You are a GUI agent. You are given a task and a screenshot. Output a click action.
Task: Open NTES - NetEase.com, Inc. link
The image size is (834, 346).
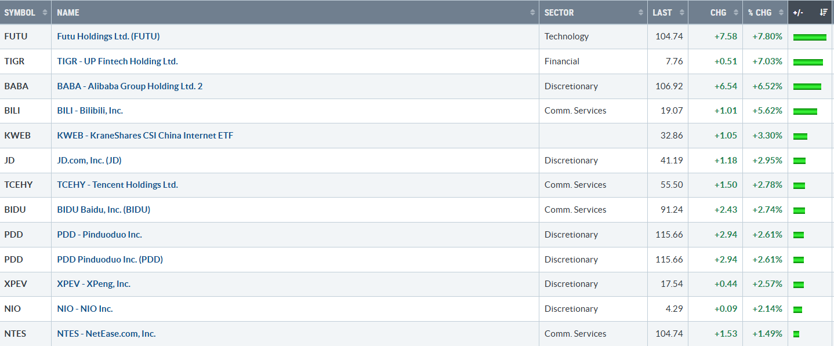pos(106,334)
